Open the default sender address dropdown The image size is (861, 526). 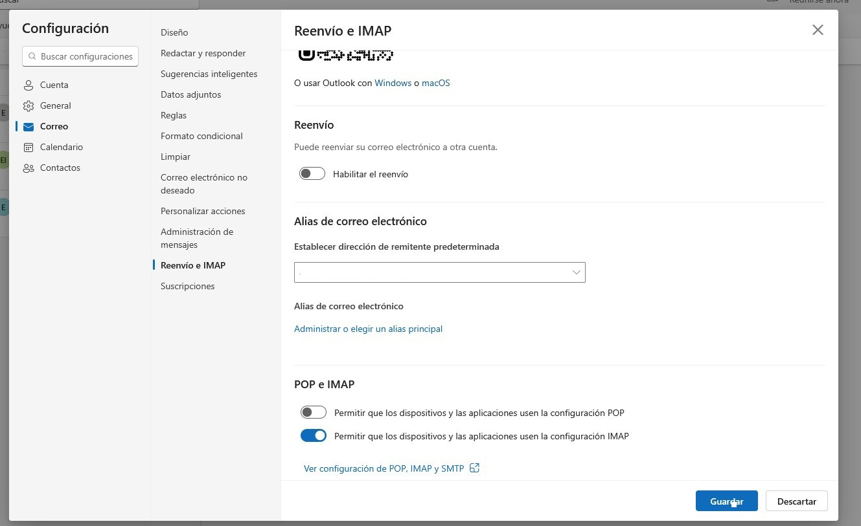pos(440,272)
